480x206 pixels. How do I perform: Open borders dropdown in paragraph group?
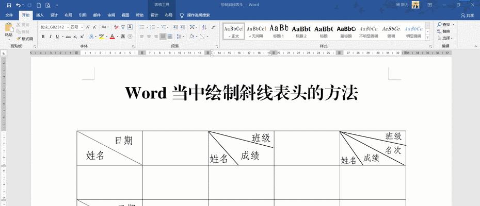tap(207, 37)
